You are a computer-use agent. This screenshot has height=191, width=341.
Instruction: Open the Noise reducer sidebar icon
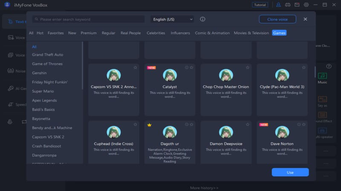pos(10,71)
